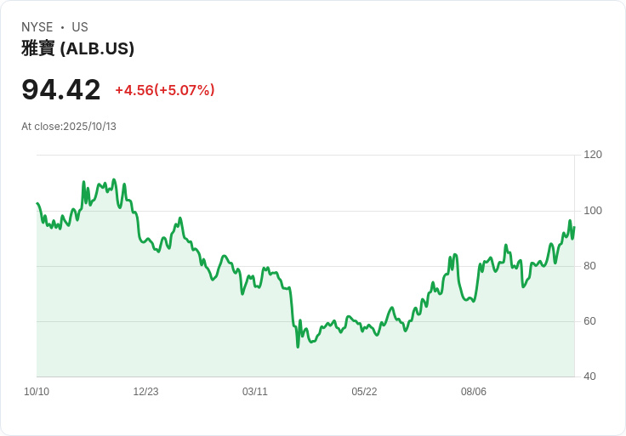This screenshot has width=626, height=436.
Task: Select the +4.56(+5.07%) price change text
Action: (165, 90)
